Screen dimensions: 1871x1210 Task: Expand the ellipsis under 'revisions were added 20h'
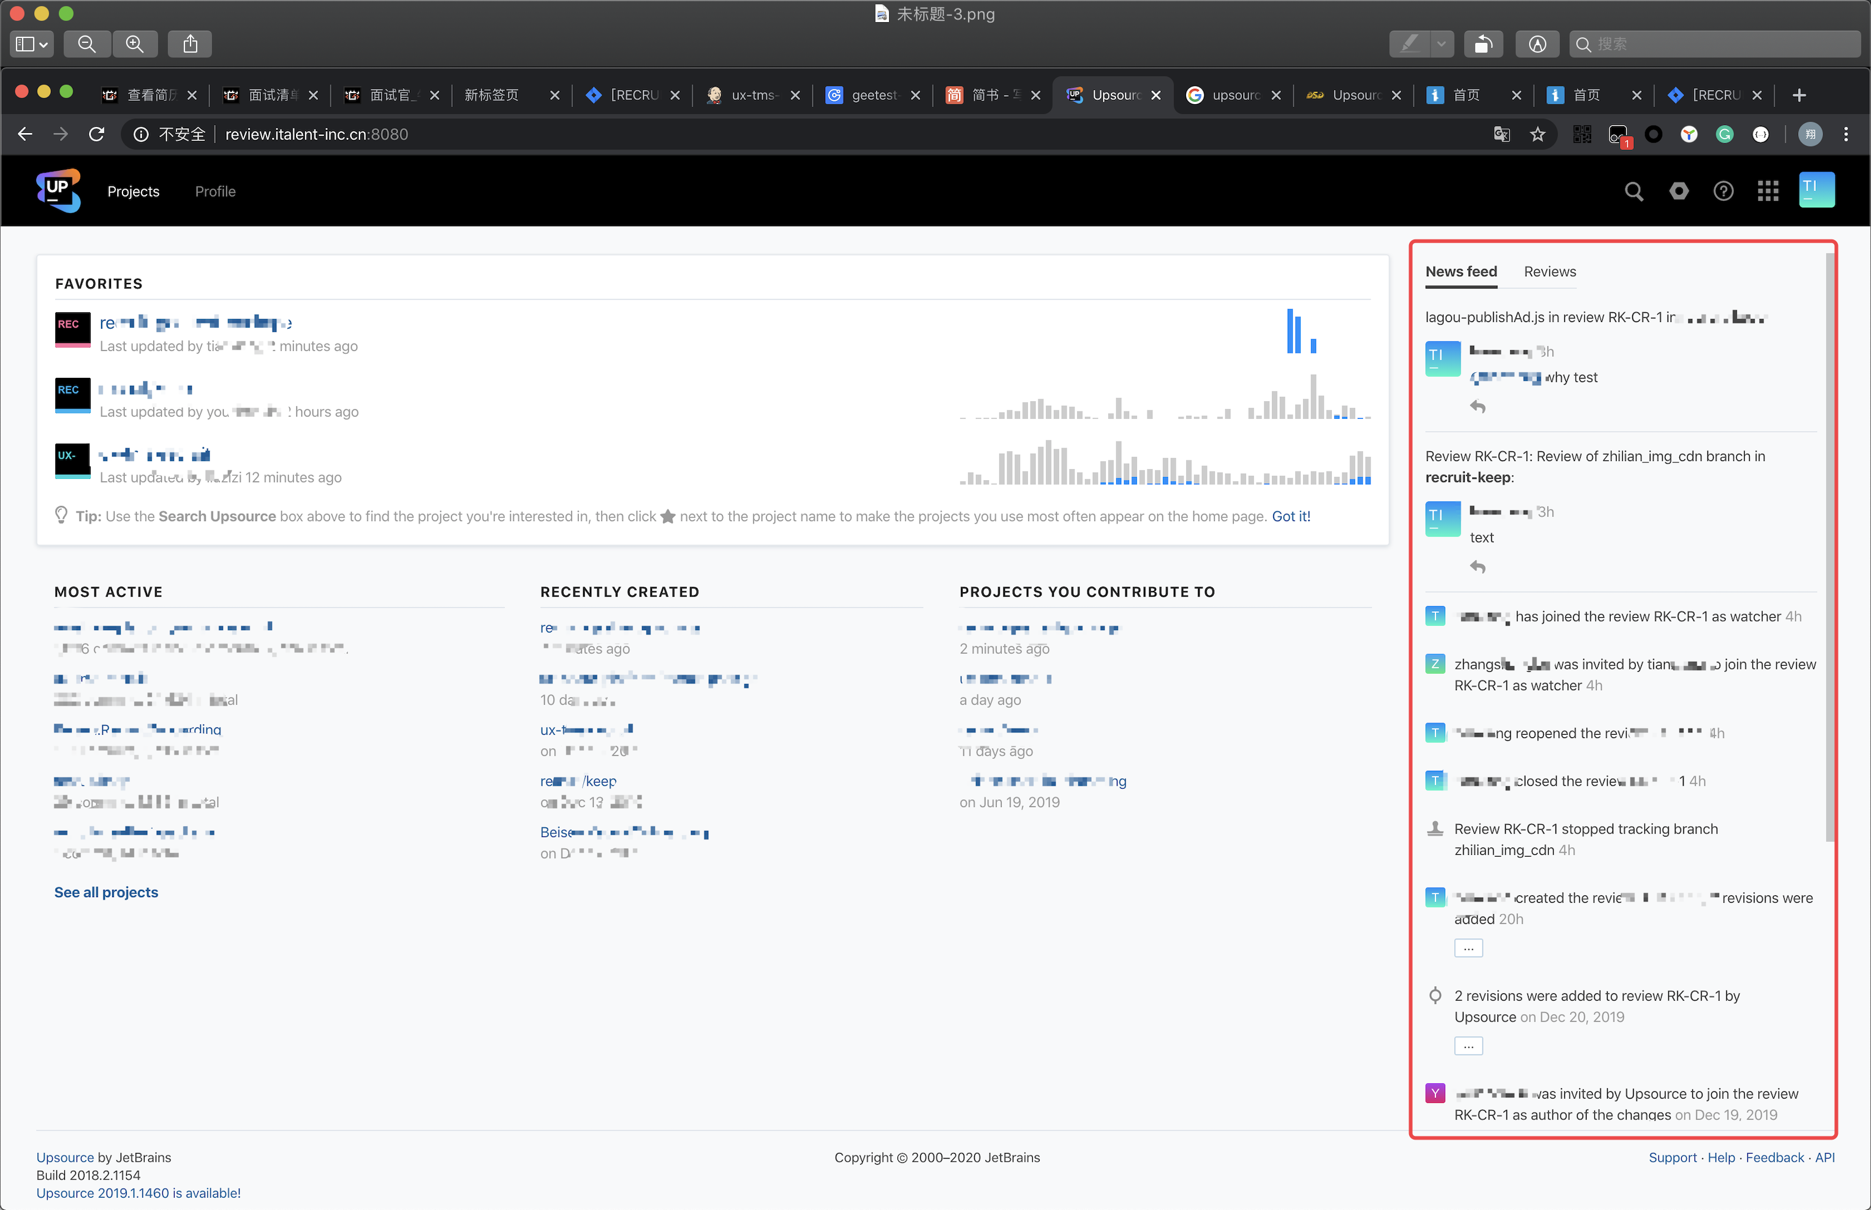tap(1468, 949)
